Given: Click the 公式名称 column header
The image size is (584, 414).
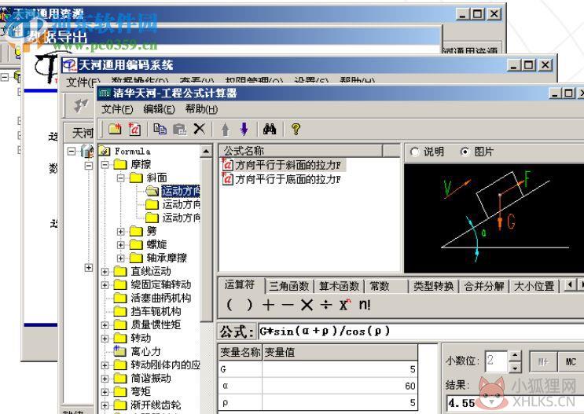Looking at the screenshot, I should point(302,151).
